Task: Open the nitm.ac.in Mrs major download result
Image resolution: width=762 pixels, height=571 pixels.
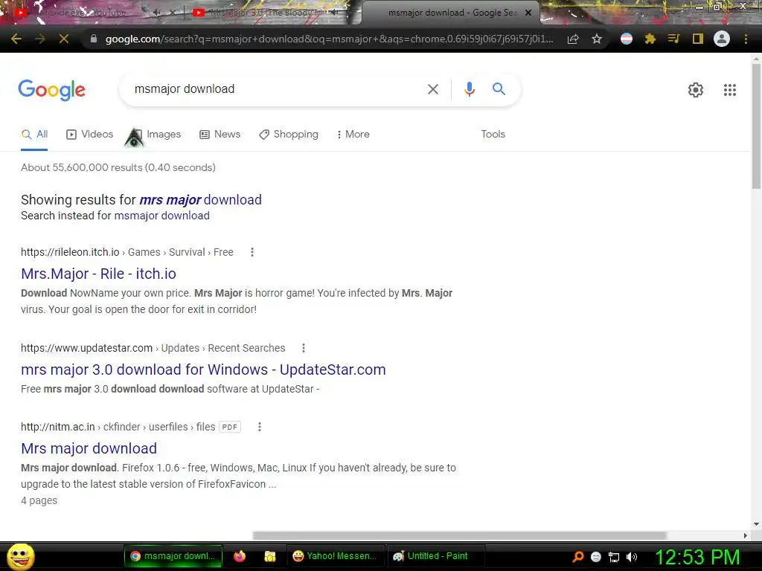Action: click(x=89, y=448)
